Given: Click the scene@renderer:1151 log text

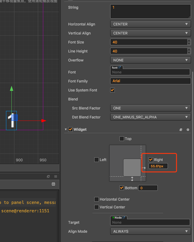Looking at the screenshot, I should [x=25, y=211].
